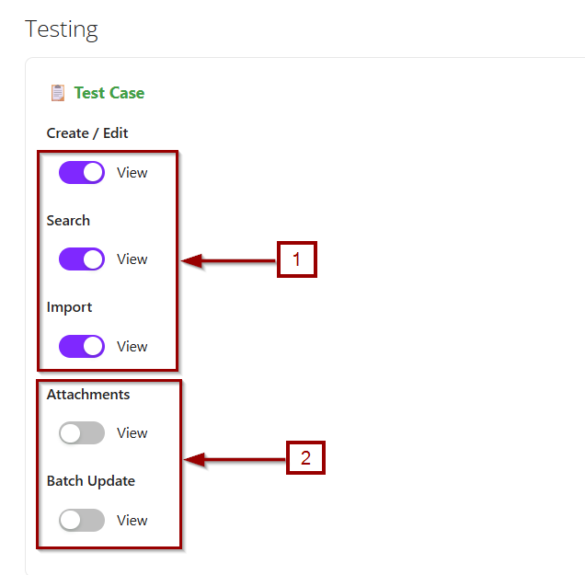Click the View label beside Create / Edit toggle

132,172
